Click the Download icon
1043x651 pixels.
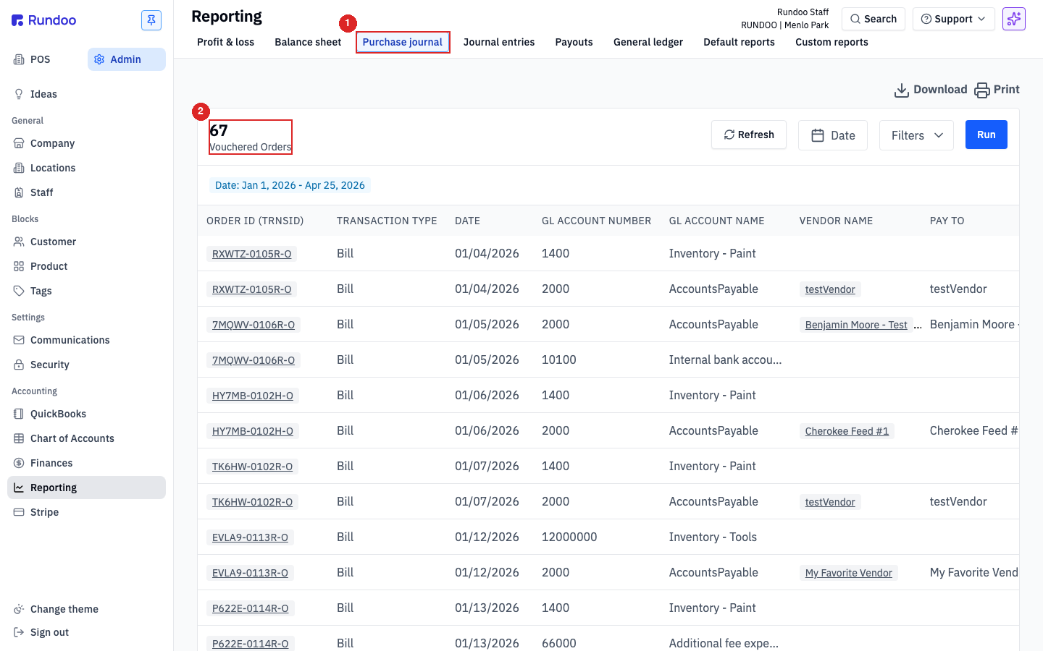tap(902, 90)
